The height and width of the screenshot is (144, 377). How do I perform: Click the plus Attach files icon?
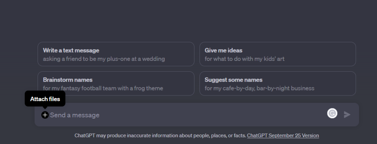[x=45, y=115]
